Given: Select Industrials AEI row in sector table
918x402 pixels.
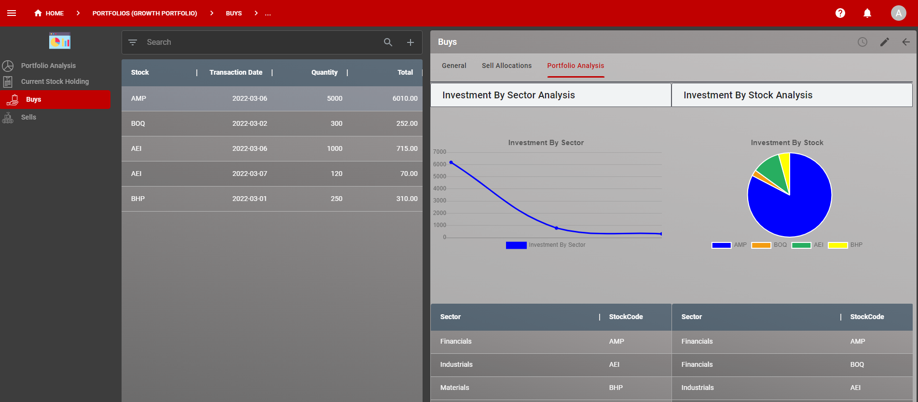Looking at the screenshot, I should [x=551, y=365].
